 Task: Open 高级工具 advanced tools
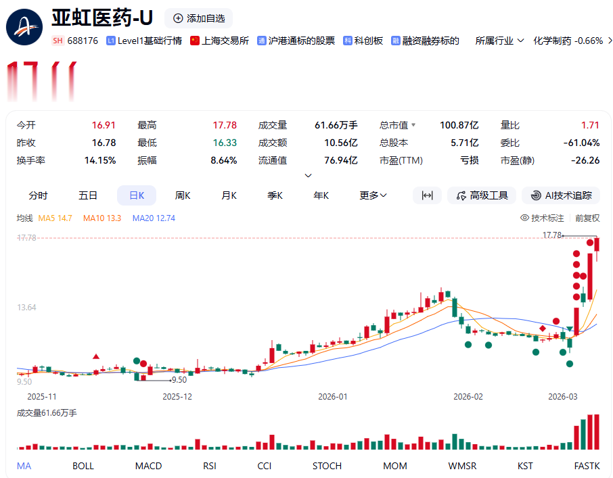[482, 195]
